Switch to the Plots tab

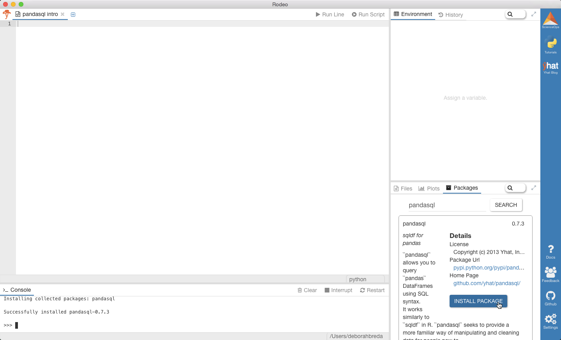429,188
